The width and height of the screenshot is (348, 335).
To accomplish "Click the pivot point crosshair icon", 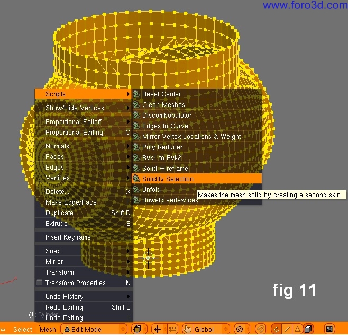I will click(x=157, y=329).
